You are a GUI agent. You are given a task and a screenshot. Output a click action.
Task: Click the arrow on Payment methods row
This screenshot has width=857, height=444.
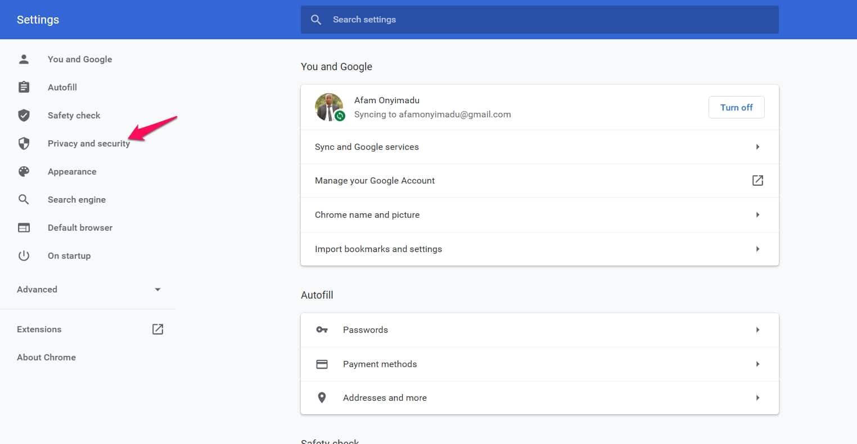[x=757, y=364]
